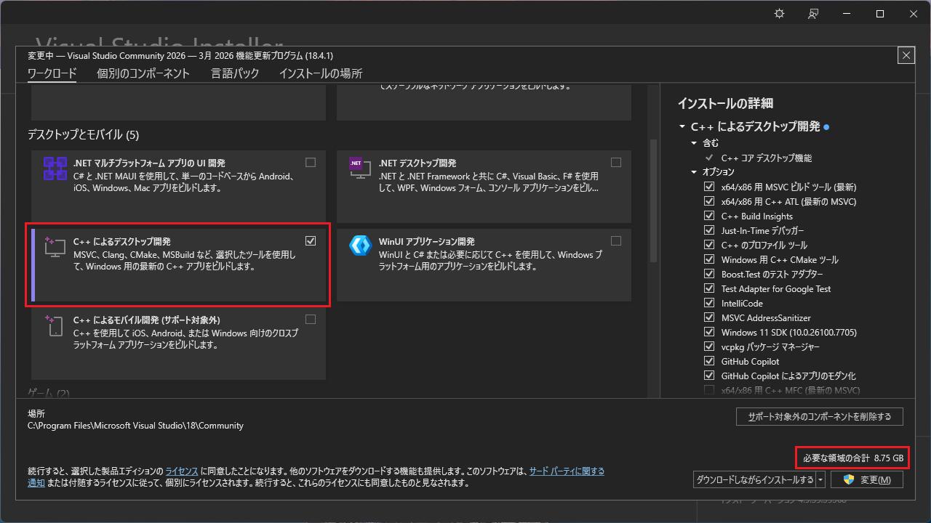Viewport: 931px width, 523px height.
Task: Enable the WinUI アプリケーション開発 workload checkbox
Action: point(616,240)
